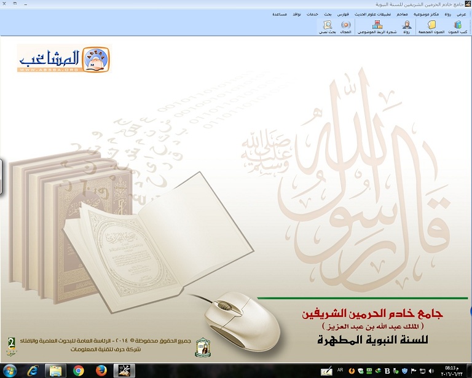This screenshot has width=472, height=378.
Task: Launch بحث نصي text search tool
Action: pos(328,27)
